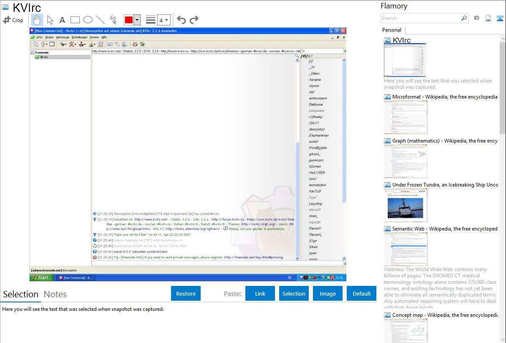Paste as Image
The width and height of the screenshot is (506, 343).
(327, 294)
